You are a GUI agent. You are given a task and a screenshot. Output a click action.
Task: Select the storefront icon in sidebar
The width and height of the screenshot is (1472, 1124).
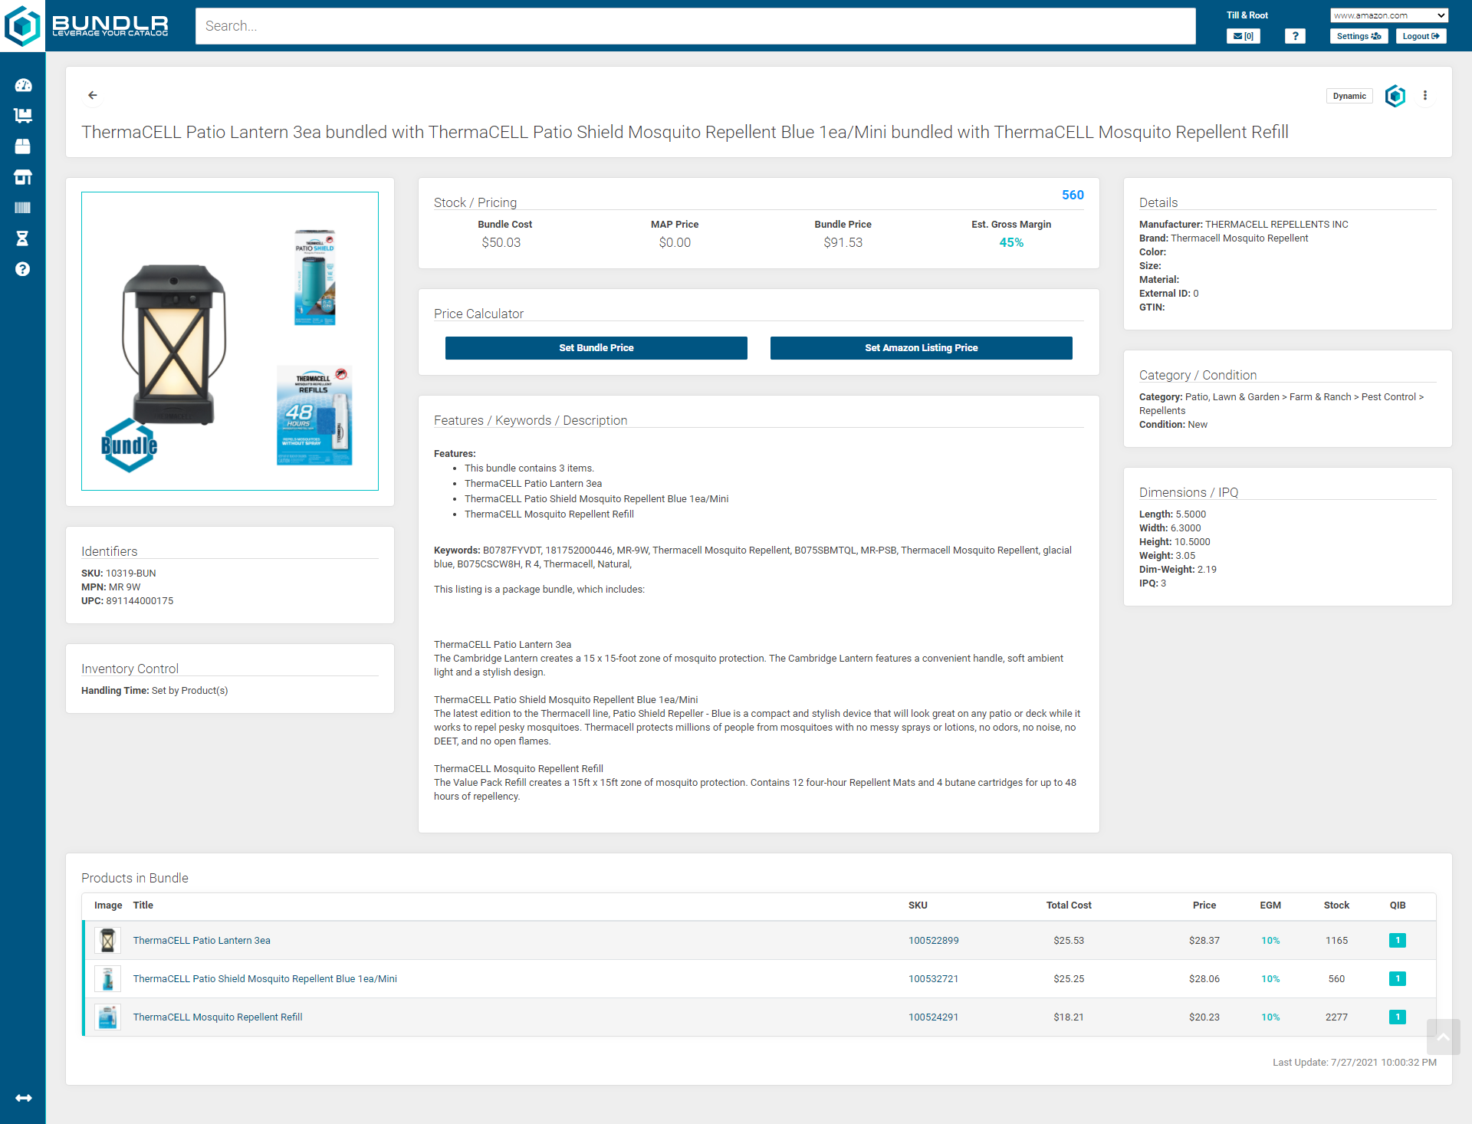[x=23, y=177]
